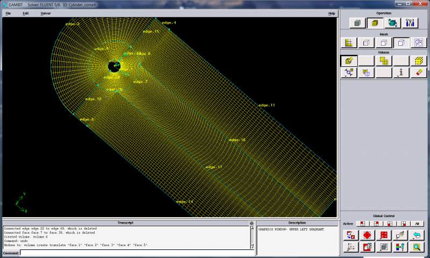Click the Examine Mesh magnifier icon
430x258 pixels.
(x=418, y=247)
